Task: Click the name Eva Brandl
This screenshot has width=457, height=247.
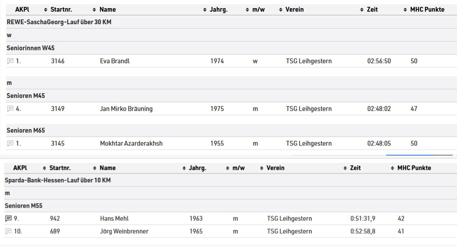Action: [x=115, y=61]
